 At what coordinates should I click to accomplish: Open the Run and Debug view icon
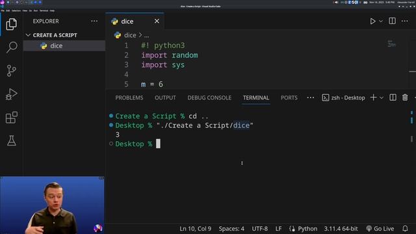[x=12, y=94]
